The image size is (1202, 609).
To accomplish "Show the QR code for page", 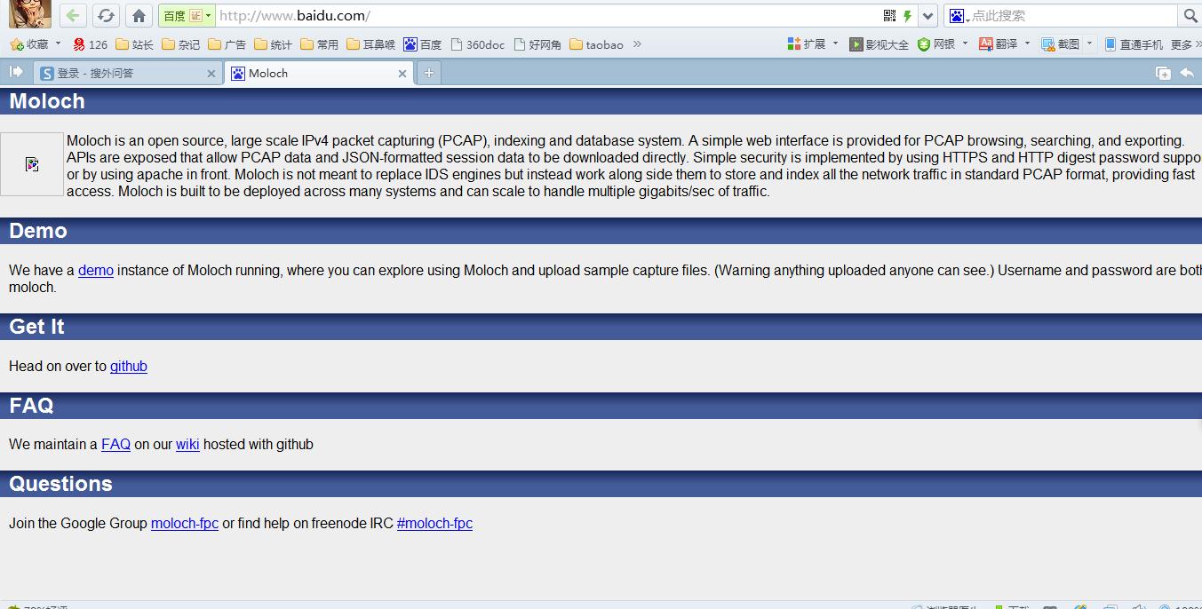I will (889, 16).
